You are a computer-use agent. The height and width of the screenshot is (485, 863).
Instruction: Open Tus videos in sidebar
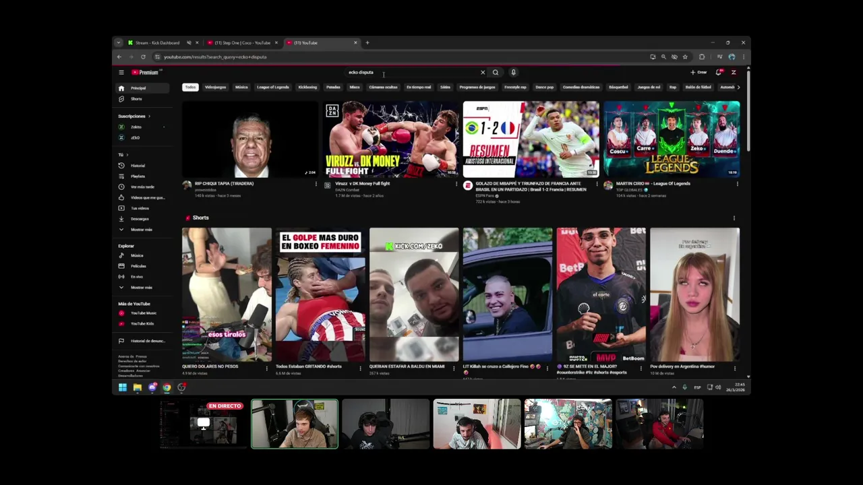(143, 208)
